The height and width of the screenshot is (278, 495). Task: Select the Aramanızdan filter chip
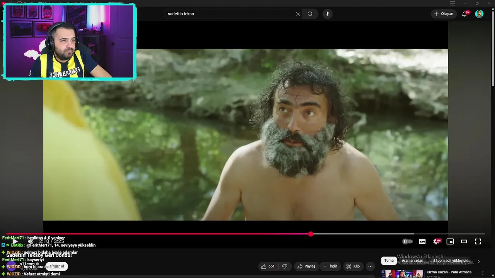412,261
